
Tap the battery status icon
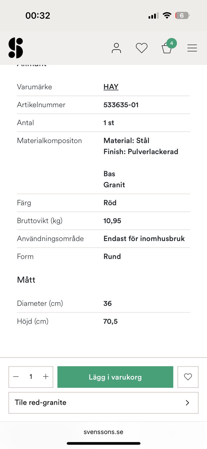182,15
